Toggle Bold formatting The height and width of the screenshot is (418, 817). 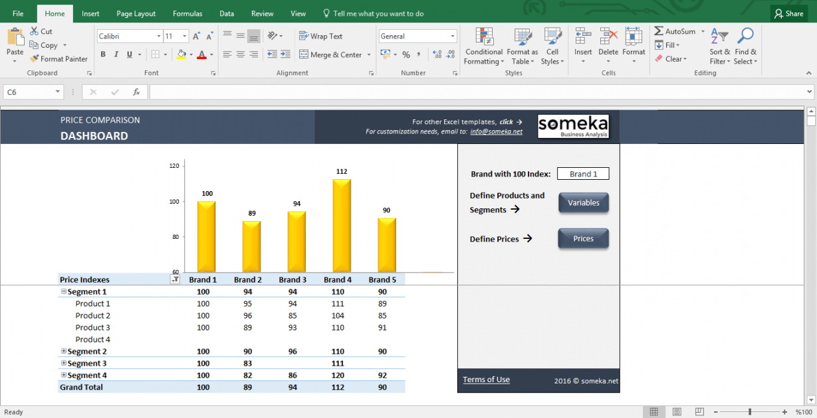103,54
